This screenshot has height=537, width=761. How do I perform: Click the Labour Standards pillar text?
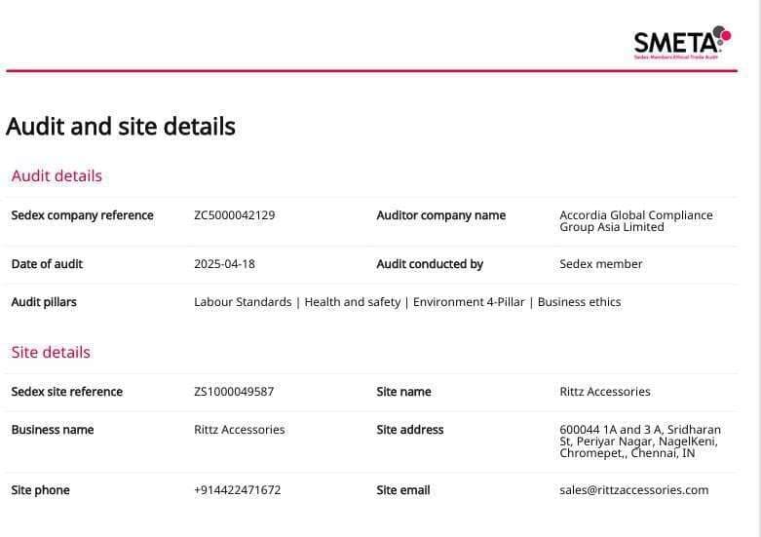tap(243, 302)
